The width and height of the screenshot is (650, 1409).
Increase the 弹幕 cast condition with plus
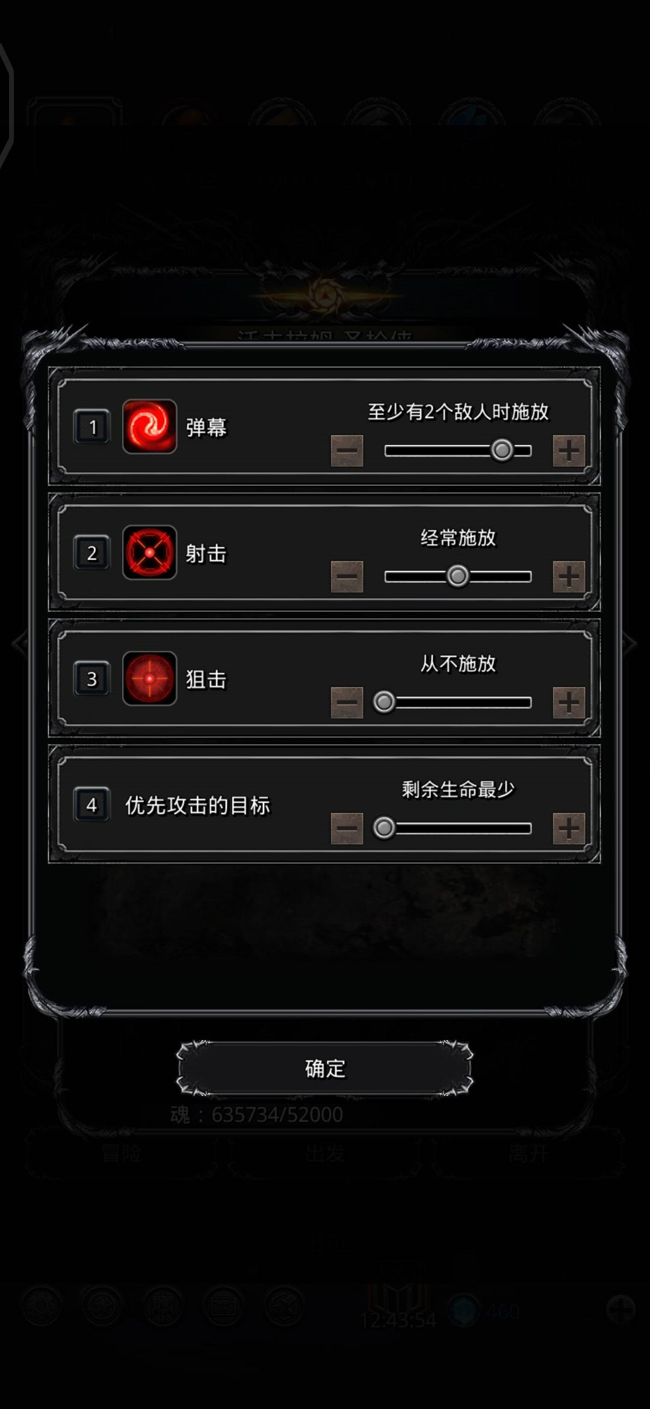tap(569, 450)
